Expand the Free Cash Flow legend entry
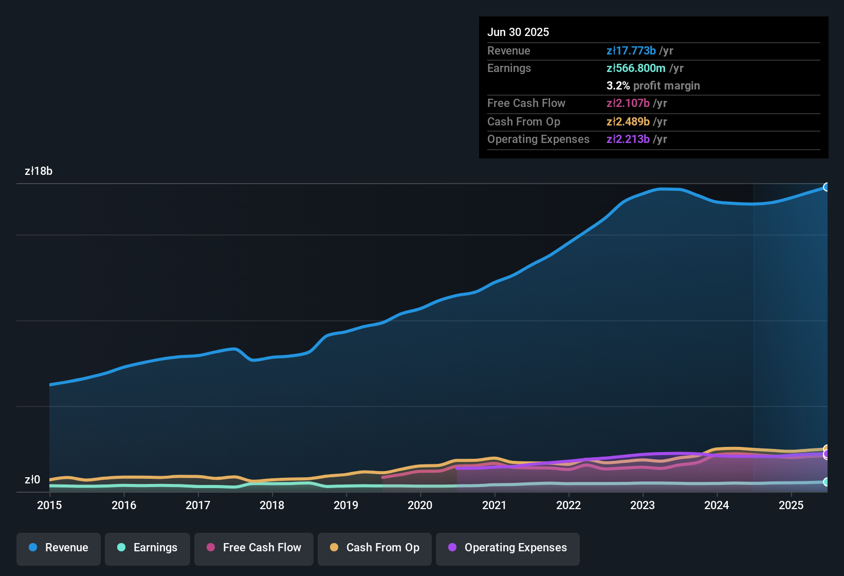This screenshot has width=844, height=576. [x=253, y=548]
